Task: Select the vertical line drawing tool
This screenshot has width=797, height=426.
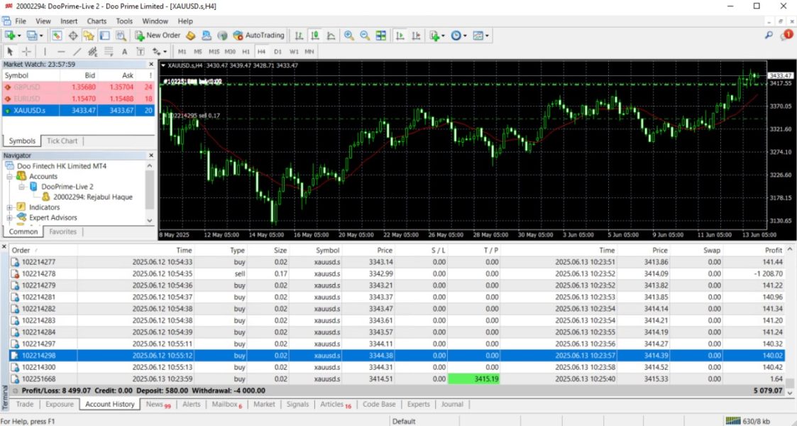Action: [45, 52]
